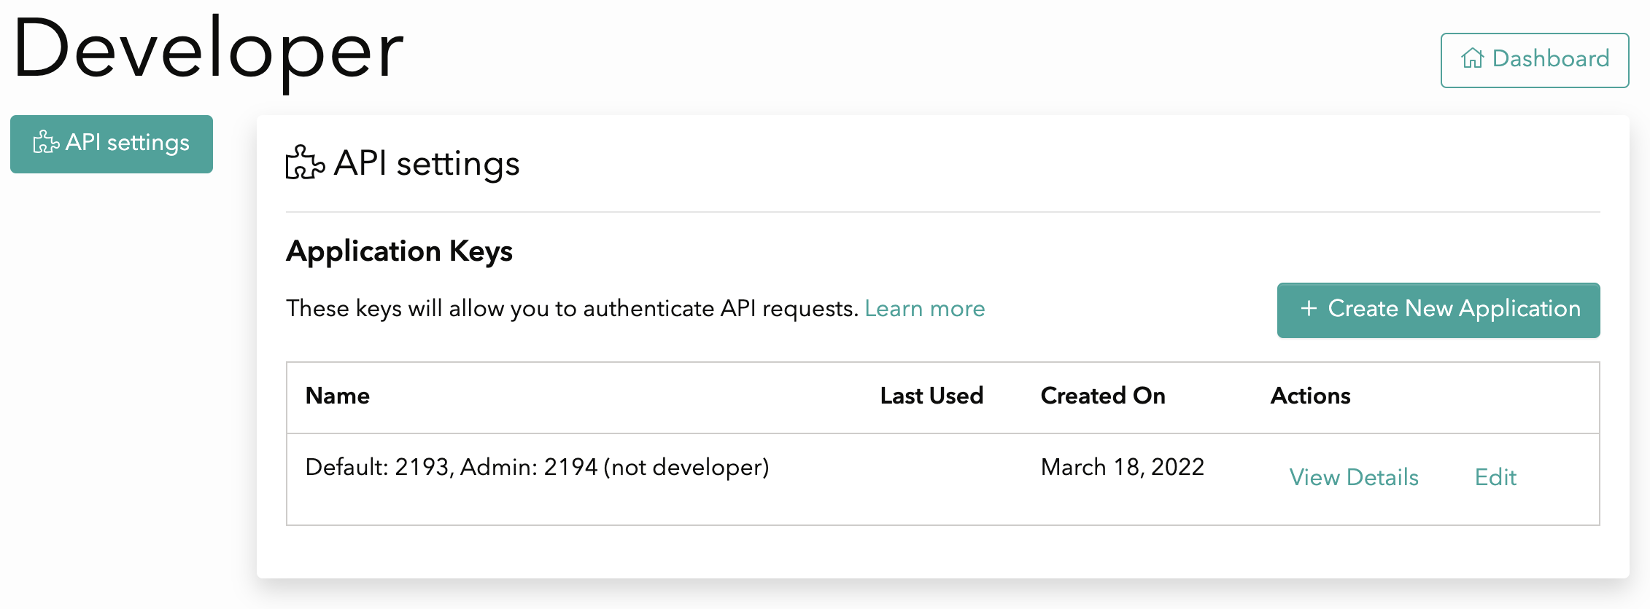The height and width of the screenshot is (609, 1650).
Task: Click the Last Used column header
Action: [931, 396]
